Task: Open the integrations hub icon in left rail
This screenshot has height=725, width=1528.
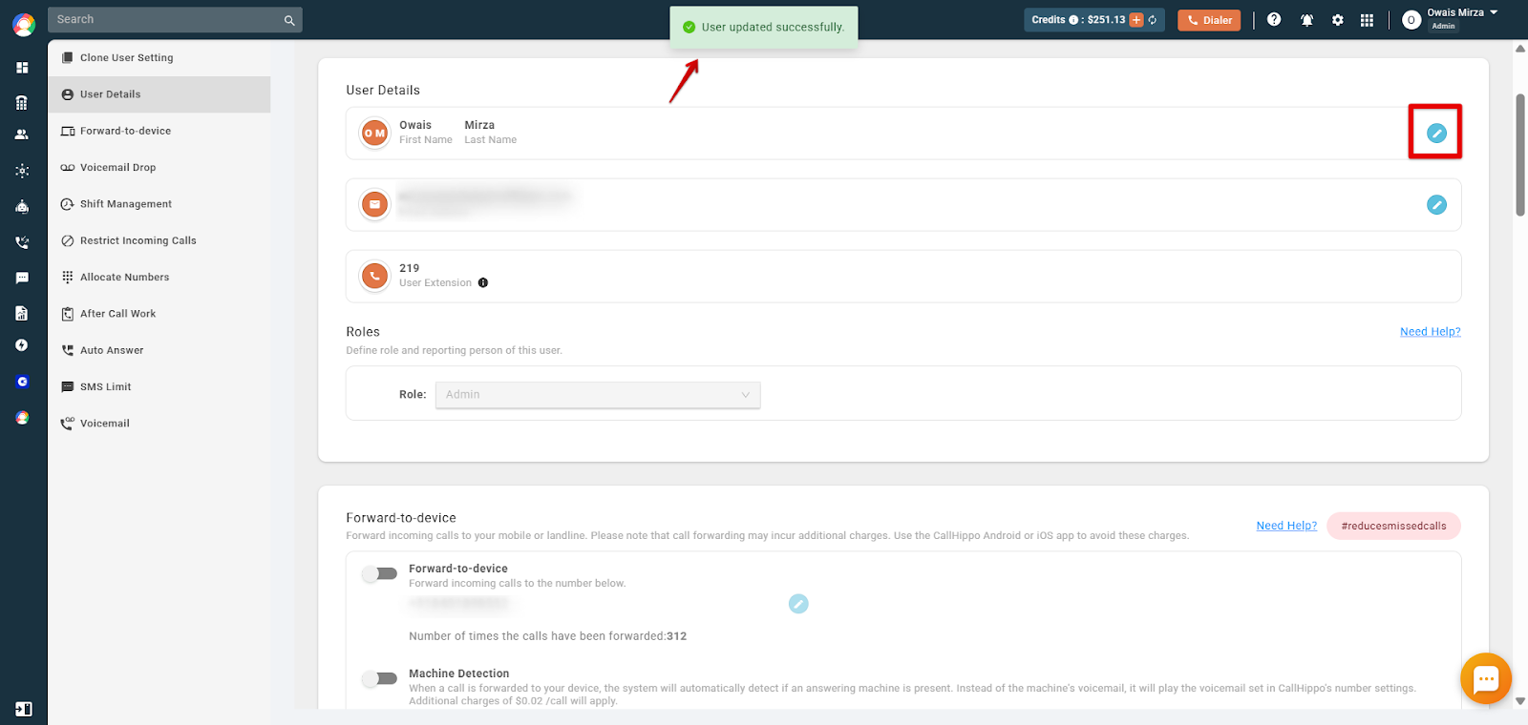Action: 22,171
